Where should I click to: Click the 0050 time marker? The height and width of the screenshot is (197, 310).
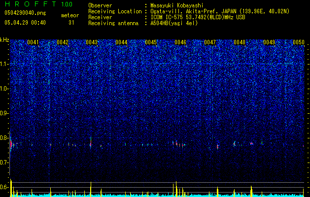pos(299,42)
